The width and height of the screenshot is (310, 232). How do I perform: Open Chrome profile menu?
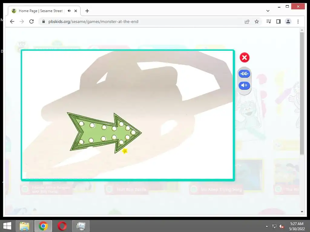(288, 21)
